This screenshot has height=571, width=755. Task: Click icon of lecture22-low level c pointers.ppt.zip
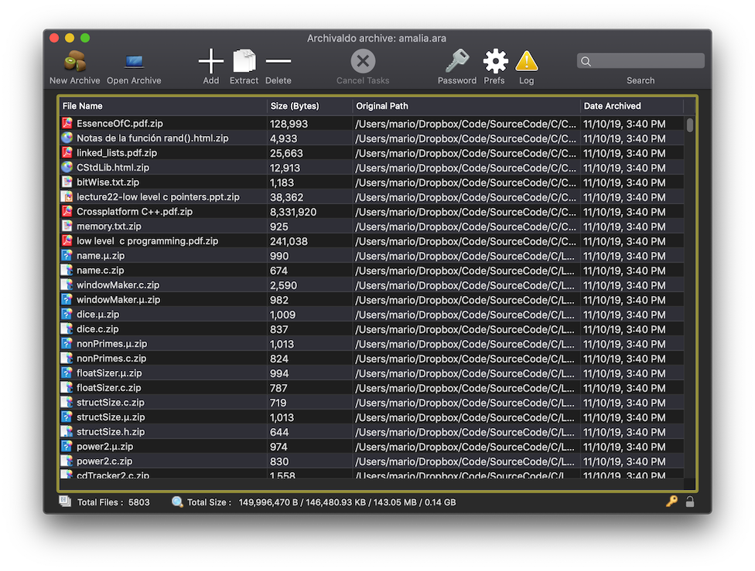click(x=67, y=197)
